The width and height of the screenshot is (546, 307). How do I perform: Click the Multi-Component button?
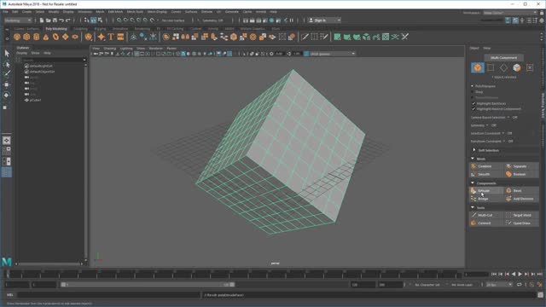[x=504, y=58]
